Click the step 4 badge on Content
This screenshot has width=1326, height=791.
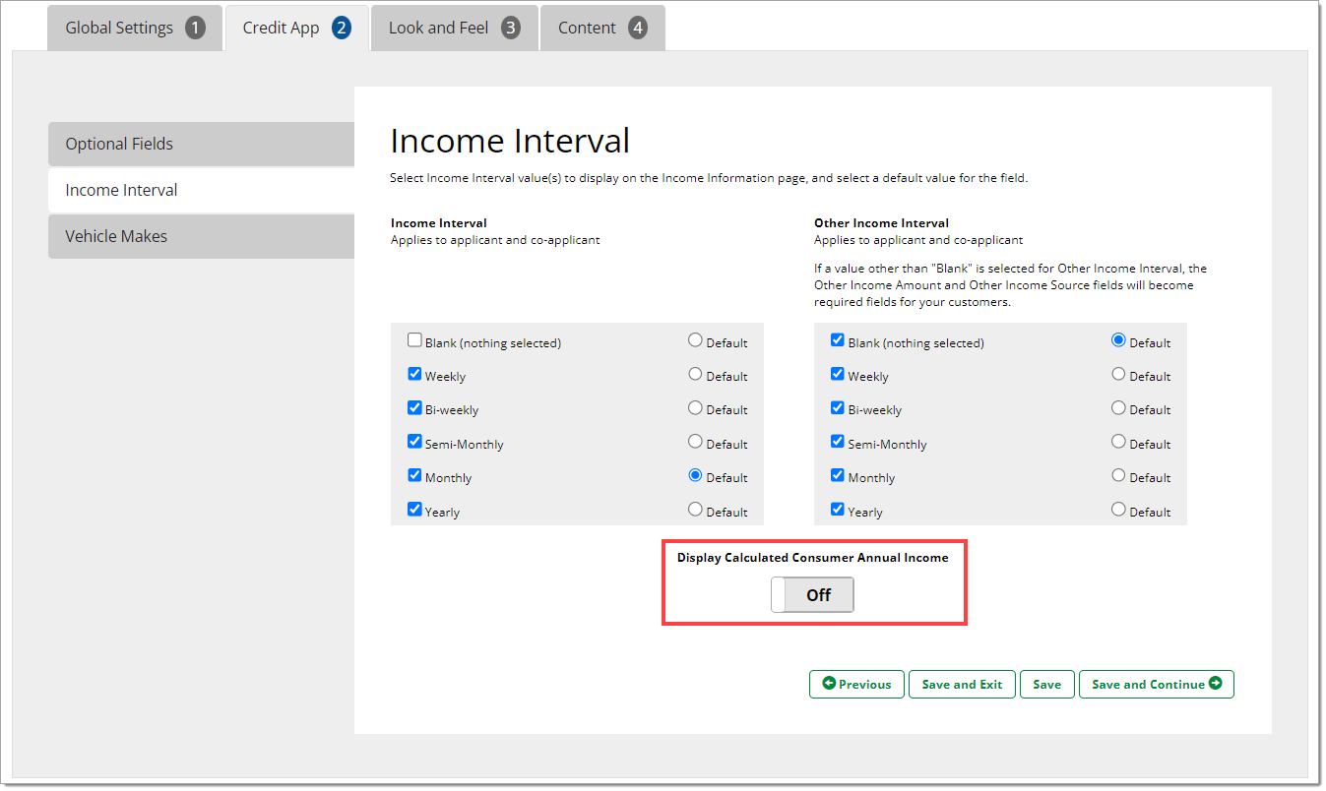tap(638, 28)
